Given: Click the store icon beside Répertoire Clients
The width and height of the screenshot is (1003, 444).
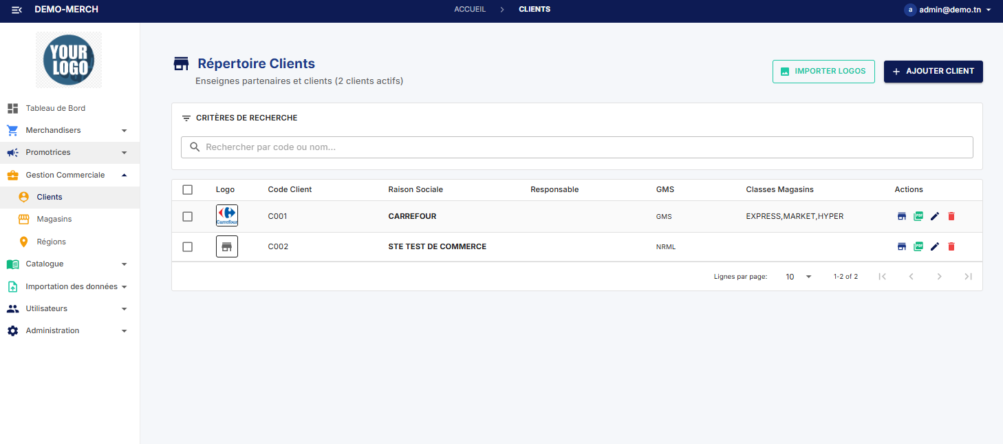Looking at the screenshot, I should [181, 64].
